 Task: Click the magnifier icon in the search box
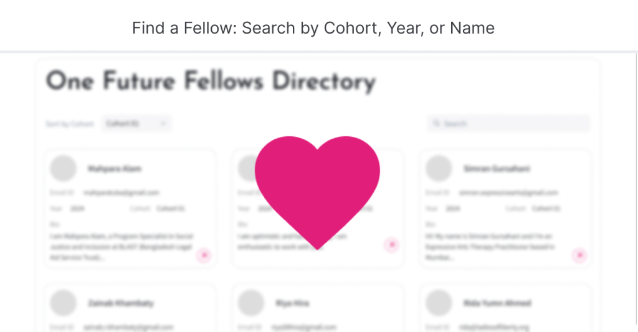pyautogui.click(x=437, y=124)
